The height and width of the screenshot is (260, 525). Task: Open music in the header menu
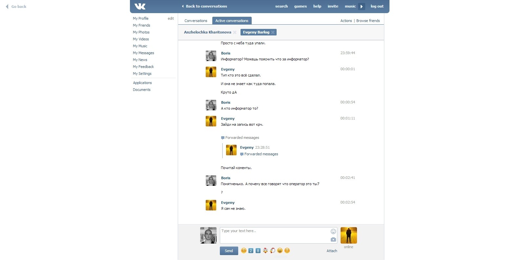pyautogui.click(x=350, y=6)
